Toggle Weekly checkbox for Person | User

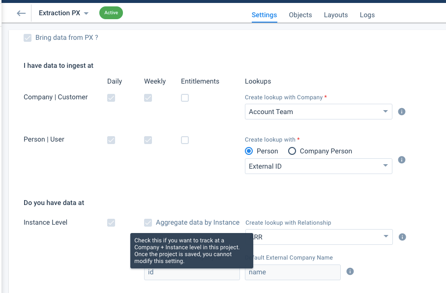[148, 140]
